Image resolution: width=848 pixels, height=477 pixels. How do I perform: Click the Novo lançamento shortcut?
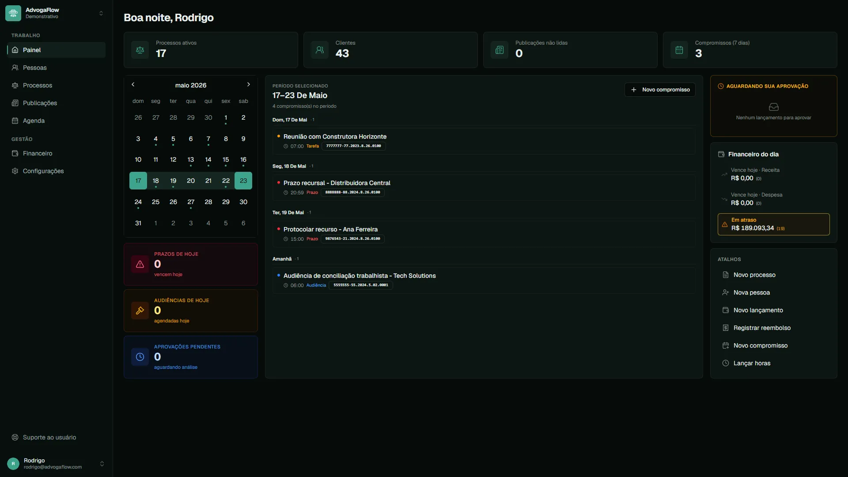pos(774,310)
